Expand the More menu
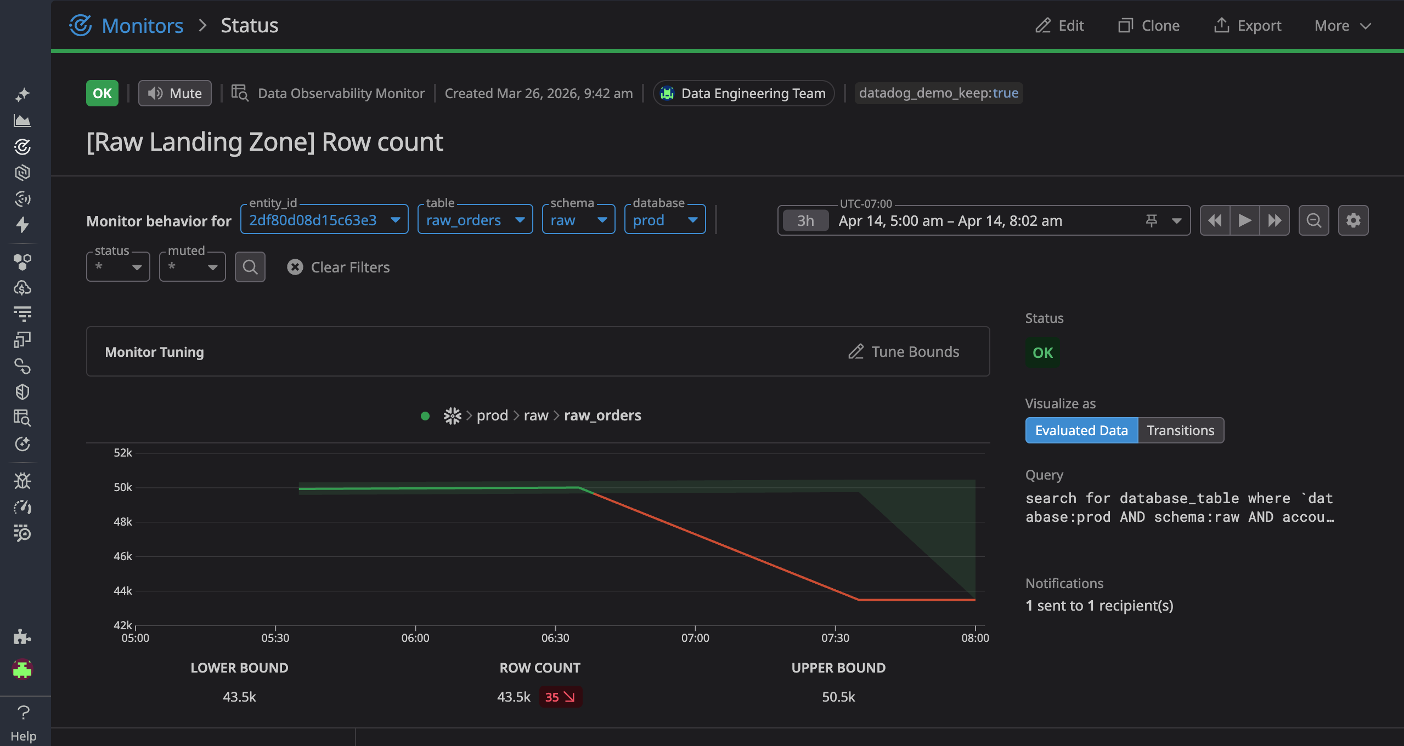This screenshot has width=1404, height=746. pos(1343,25)
